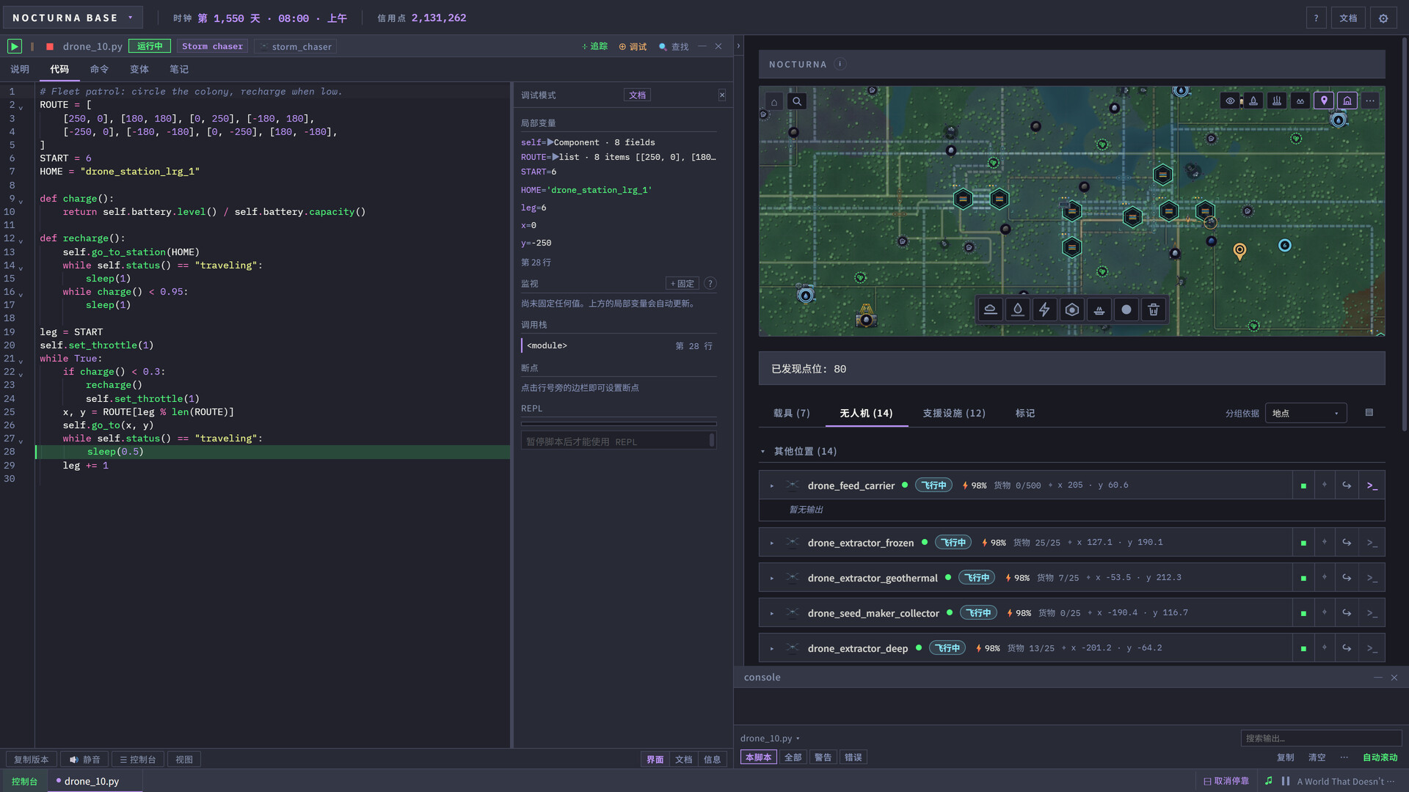The width and height of the screenshot is (1409, 792).
Task: Toggle the building map layer
Action: point(1347,101)
